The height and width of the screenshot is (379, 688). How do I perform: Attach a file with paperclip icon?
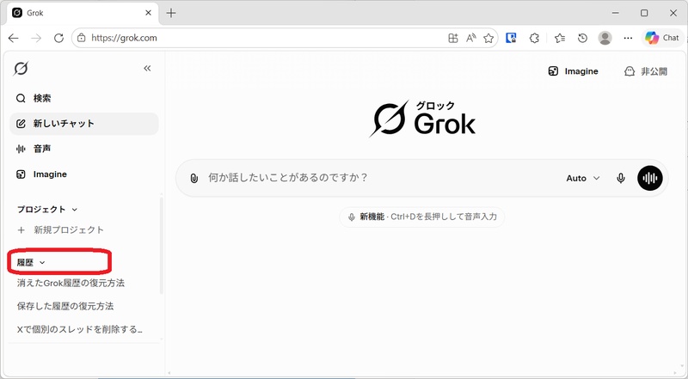194,178
